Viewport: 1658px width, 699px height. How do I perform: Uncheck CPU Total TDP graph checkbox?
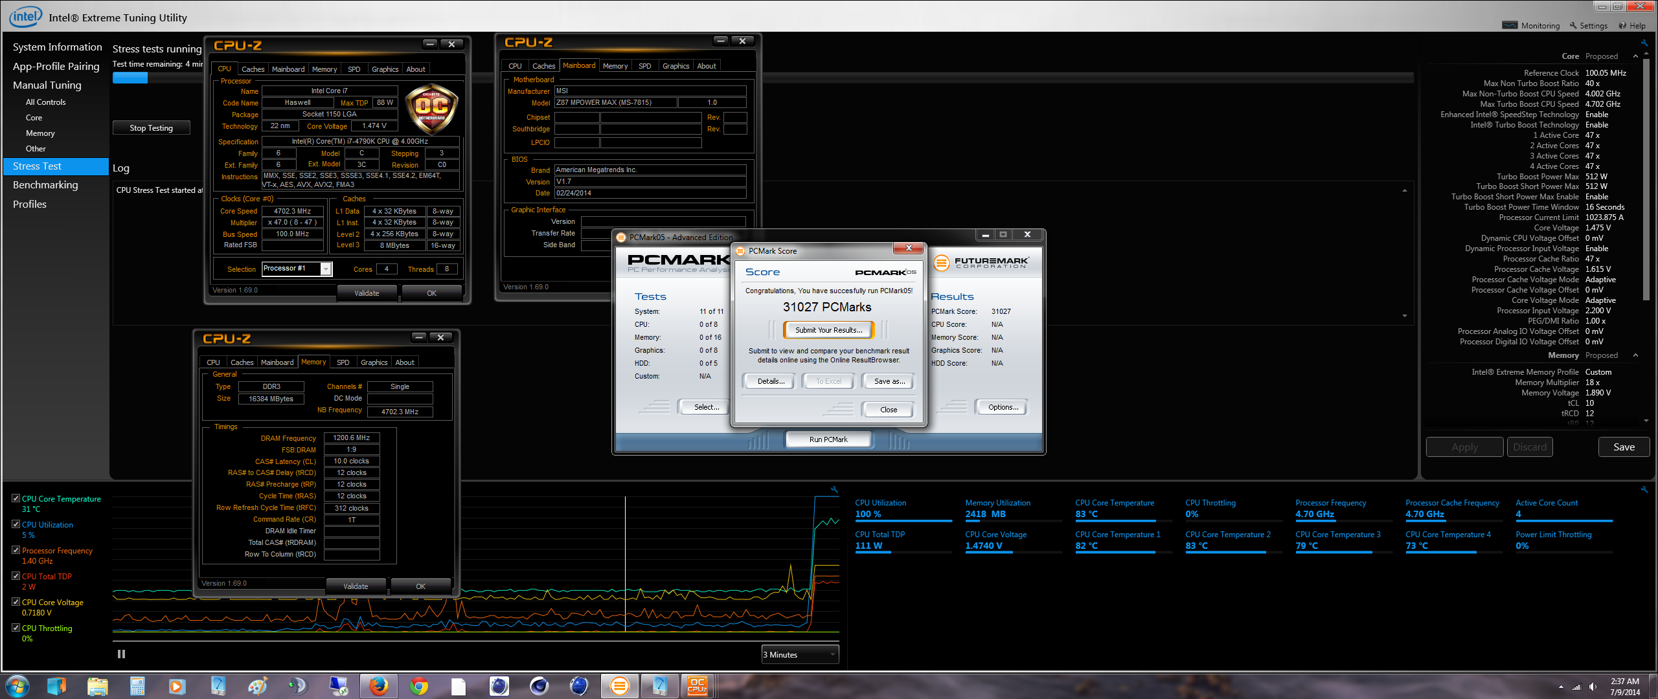16,576
